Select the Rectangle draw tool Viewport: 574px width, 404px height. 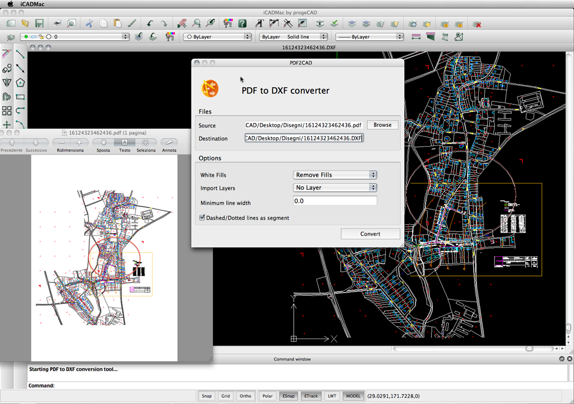[x=20, y=97]
